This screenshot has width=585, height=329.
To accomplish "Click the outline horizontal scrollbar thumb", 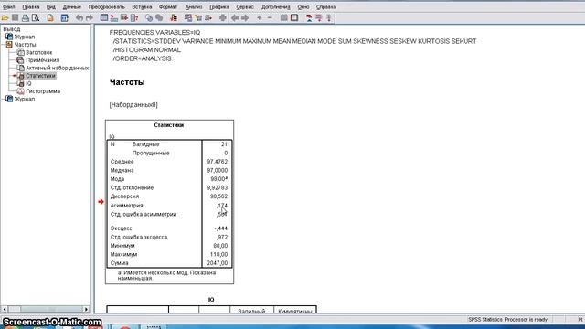I will click(x=51, y=309).
